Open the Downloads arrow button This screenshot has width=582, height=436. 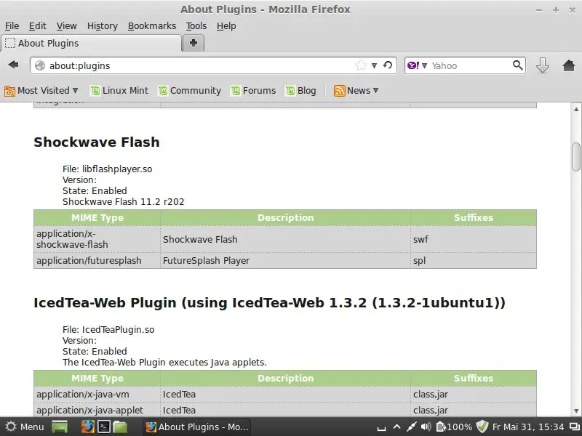[x=542, y=65]
